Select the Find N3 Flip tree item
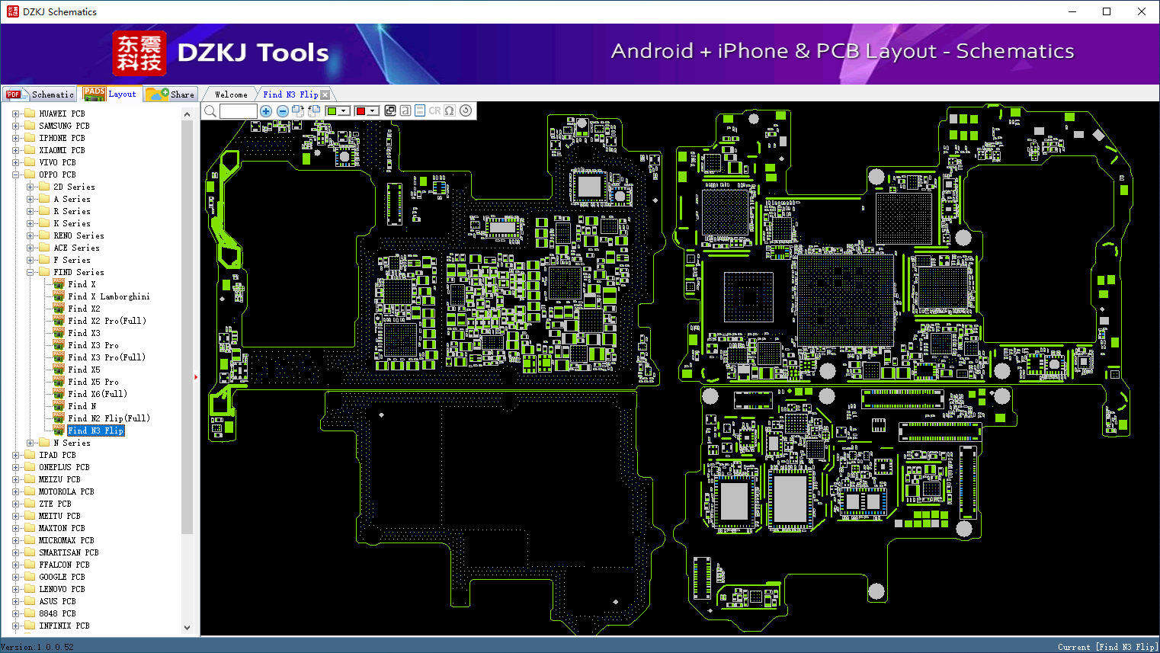Image resolution: width=1160 pixels, height=653 pixels. click(95, 431)
